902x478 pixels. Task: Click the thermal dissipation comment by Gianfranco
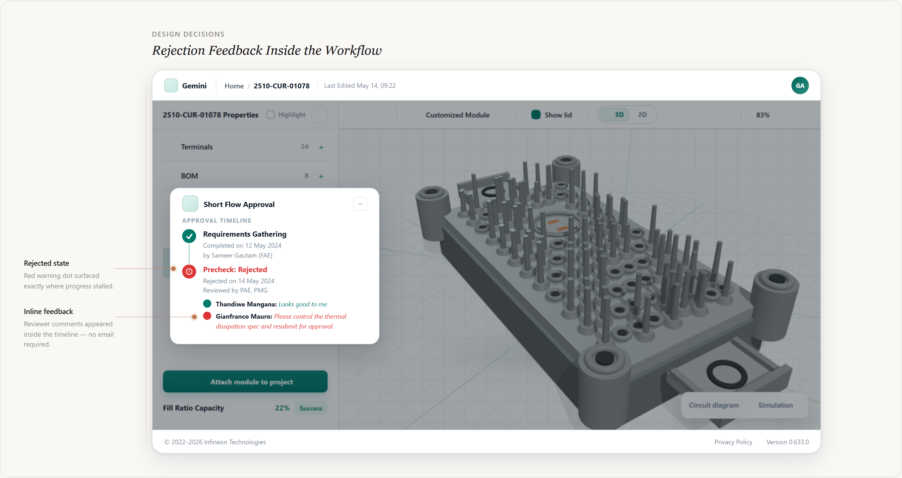(x=281, y=321)
